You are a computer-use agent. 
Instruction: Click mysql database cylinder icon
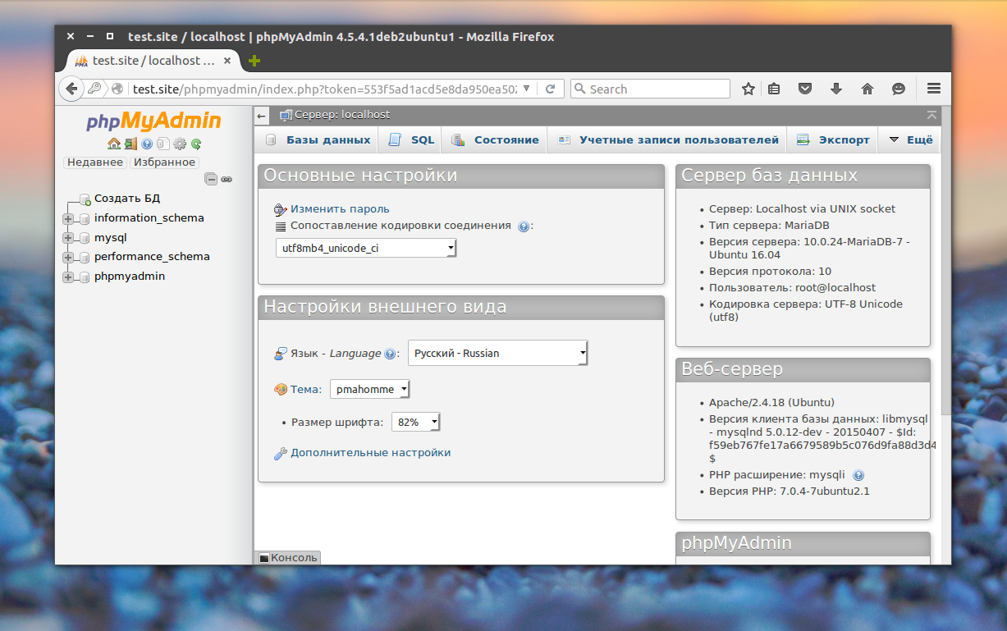(84, 238)
